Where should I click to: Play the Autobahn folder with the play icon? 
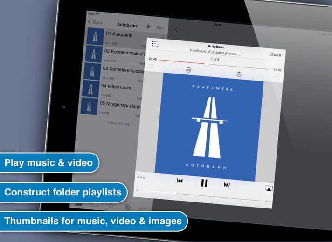tap(149, 27)
